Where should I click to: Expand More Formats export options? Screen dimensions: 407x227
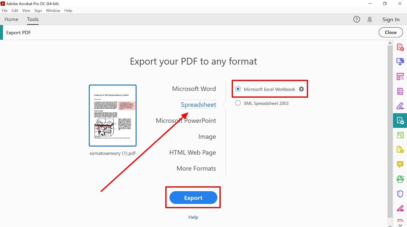tap(196, 168)
